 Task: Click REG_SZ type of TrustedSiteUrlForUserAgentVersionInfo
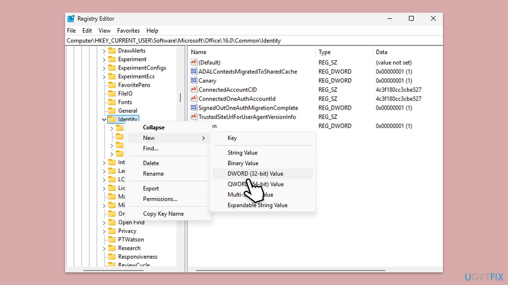pos(328,117)
